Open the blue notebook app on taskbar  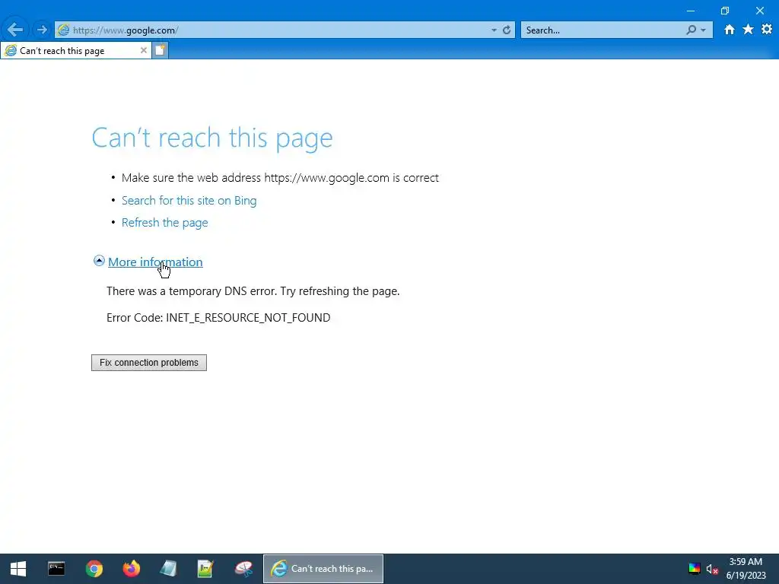(x=168, y=569)
